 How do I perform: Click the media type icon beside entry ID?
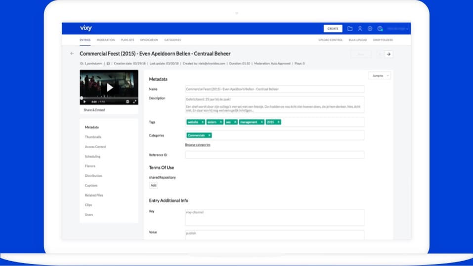click(108, 64)
